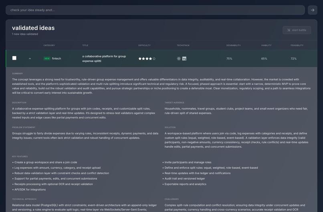The height and width of the screenshot is (212, 323).
Task: Click the fintech category label
Action: (x=57, y=59)
